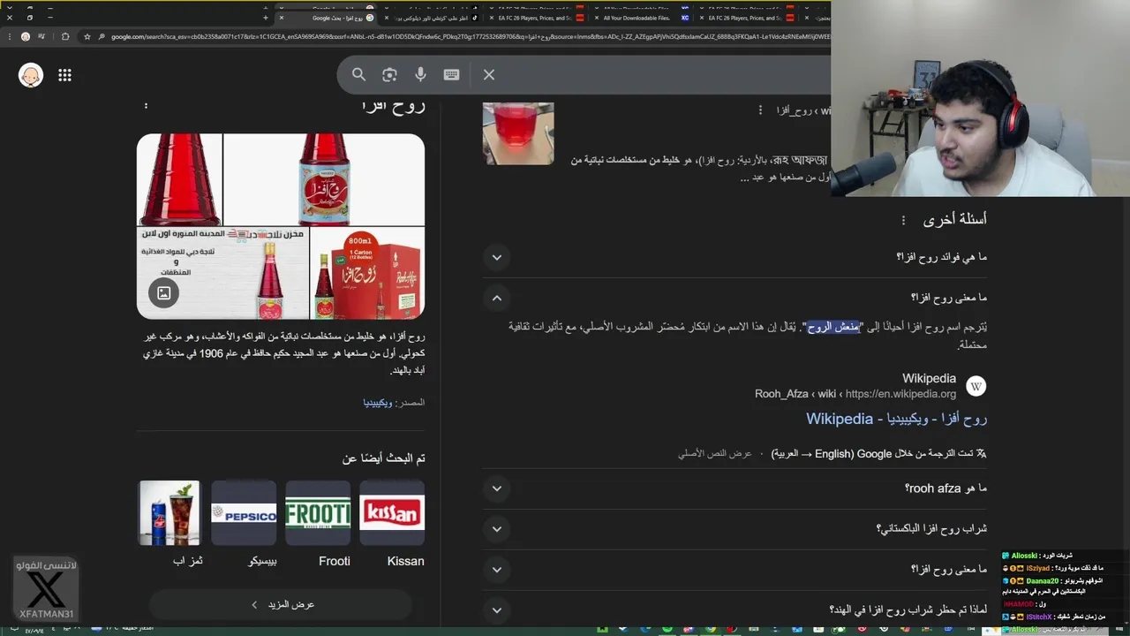Open the browser extensions icon
Image resolution: width=1130 pixels, height=636 pixels.
point(65,36)
